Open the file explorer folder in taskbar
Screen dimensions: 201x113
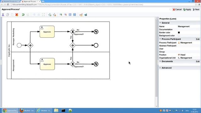56,110
